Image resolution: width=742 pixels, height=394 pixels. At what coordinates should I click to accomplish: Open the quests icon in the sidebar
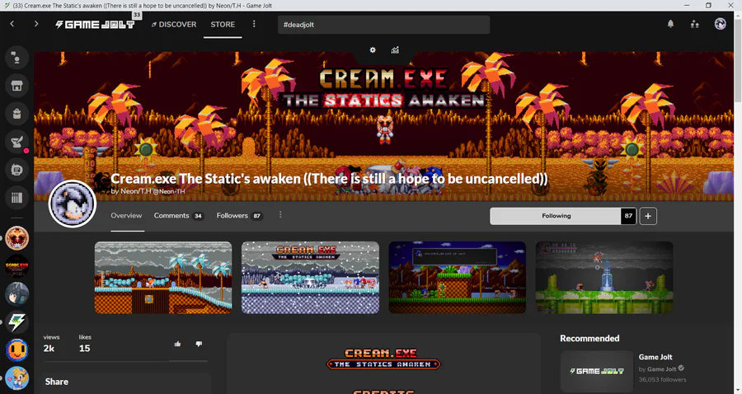pyautogui.click(x=16, y=169)
